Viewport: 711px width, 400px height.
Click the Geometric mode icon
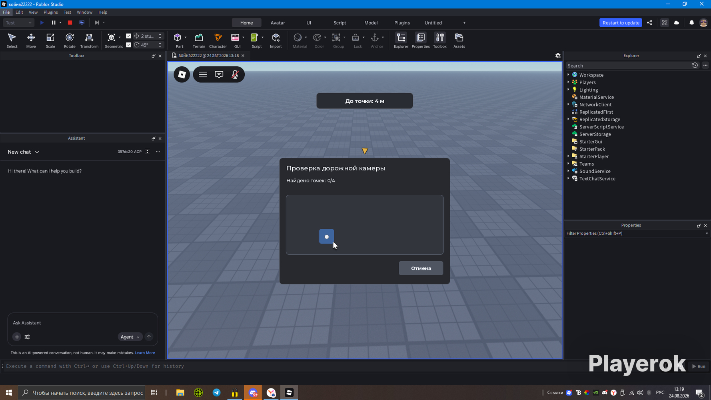tap(112, 38)
